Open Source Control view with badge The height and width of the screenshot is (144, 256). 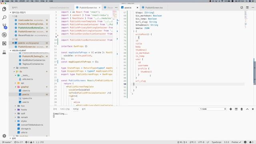(4, 26)
